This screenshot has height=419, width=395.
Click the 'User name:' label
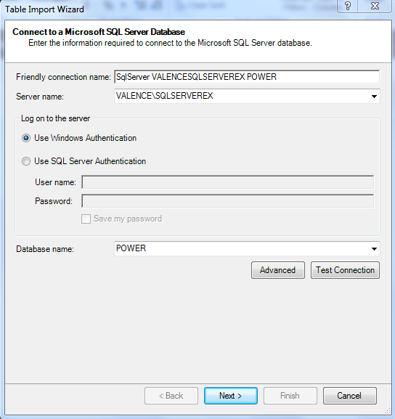(56, 182)
